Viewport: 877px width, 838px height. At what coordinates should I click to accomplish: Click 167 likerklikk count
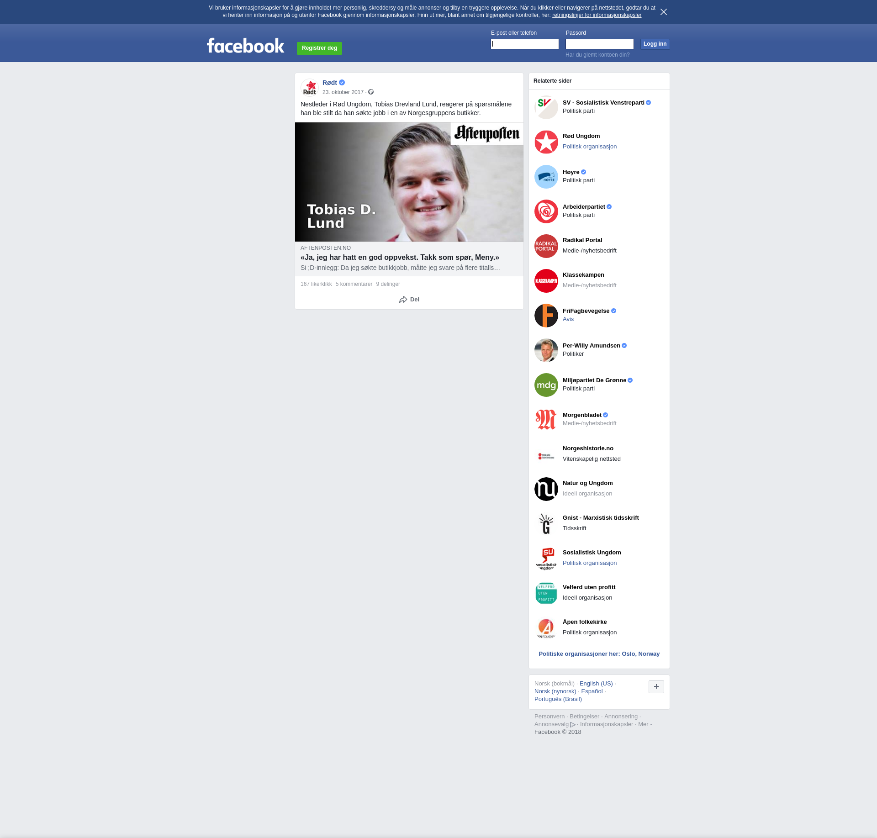coord(316,284)
